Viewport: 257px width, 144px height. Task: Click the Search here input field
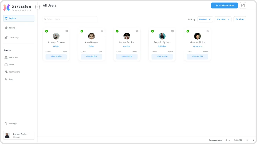70,19
